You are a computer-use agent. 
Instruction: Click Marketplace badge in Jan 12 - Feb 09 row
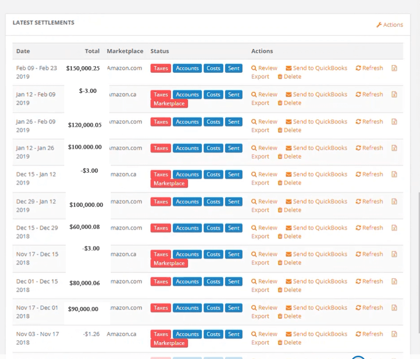(x=169, y=103)
